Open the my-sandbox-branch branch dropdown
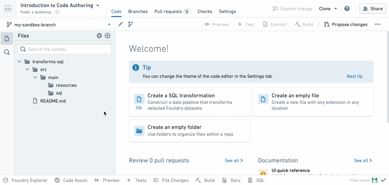The height and width of the screenshot is (185, 389). point(59,24)
